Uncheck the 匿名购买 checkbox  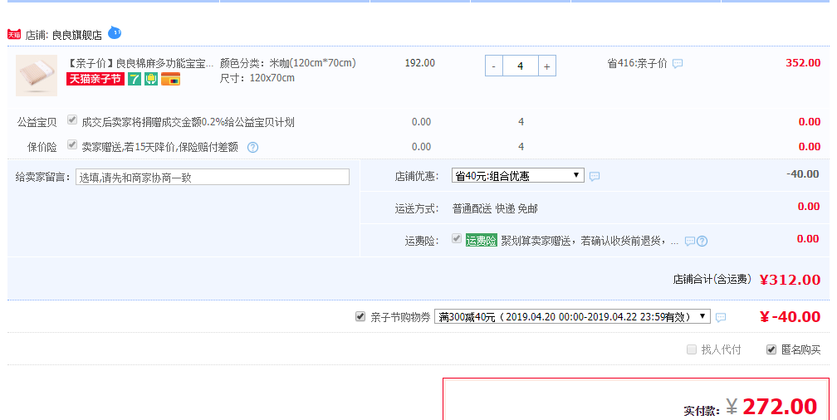point(771,349)
